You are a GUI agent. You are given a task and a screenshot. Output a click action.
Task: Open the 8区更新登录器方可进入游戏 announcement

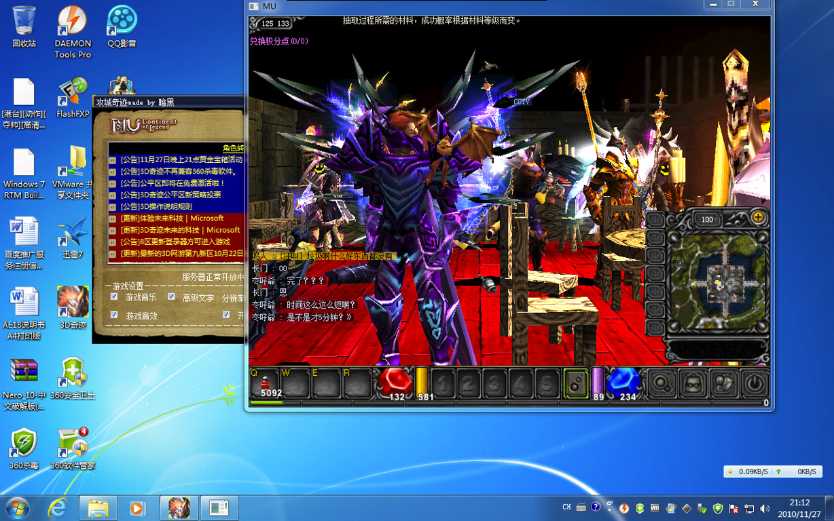click(x=175, y=242)
